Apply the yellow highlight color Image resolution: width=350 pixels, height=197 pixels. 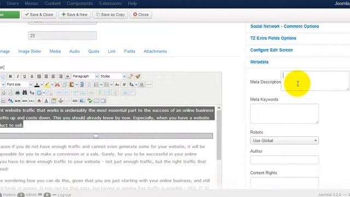[47, 84]
